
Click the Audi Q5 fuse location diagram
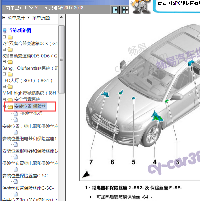(140, 97)
